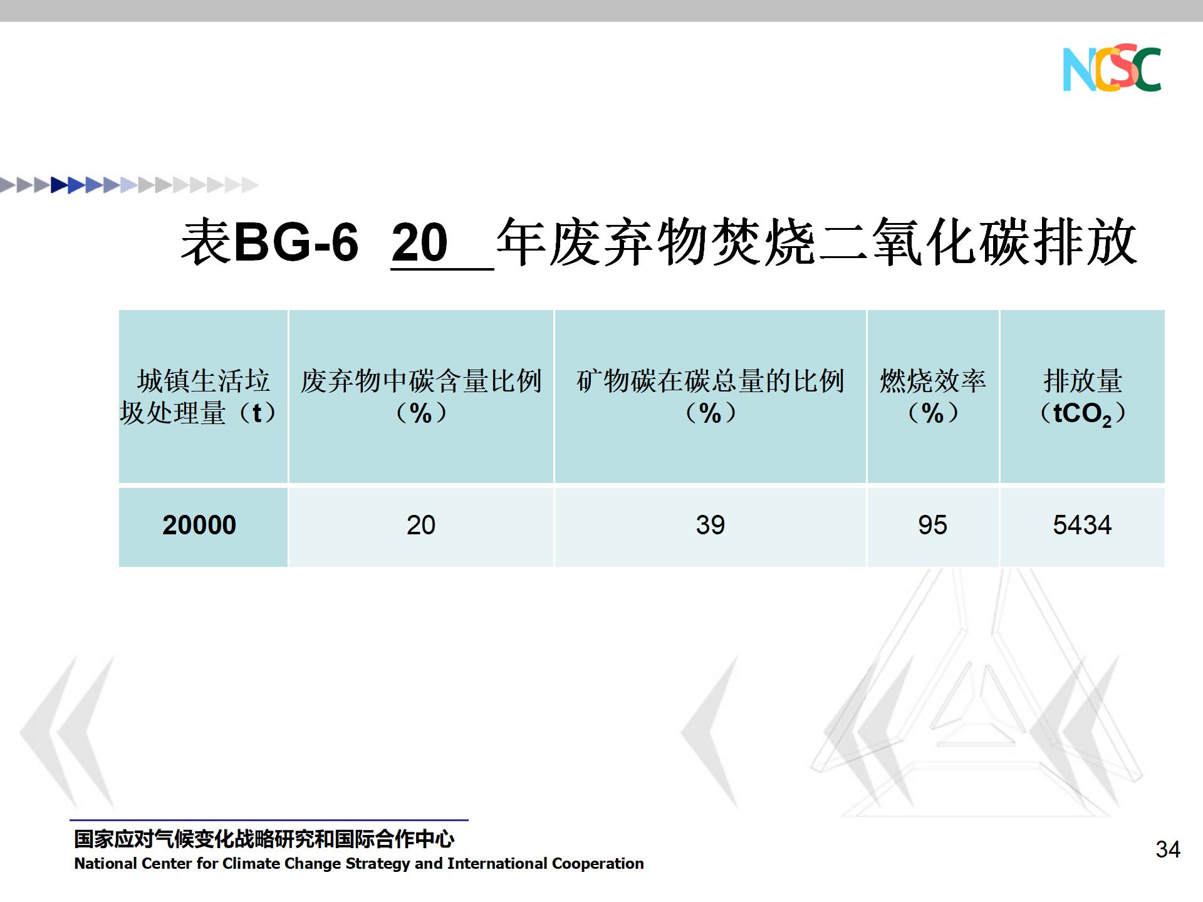Select footer text 国家应对气候变化战略研究和国际合作中心
The image size is (1203, 902).
264,839
